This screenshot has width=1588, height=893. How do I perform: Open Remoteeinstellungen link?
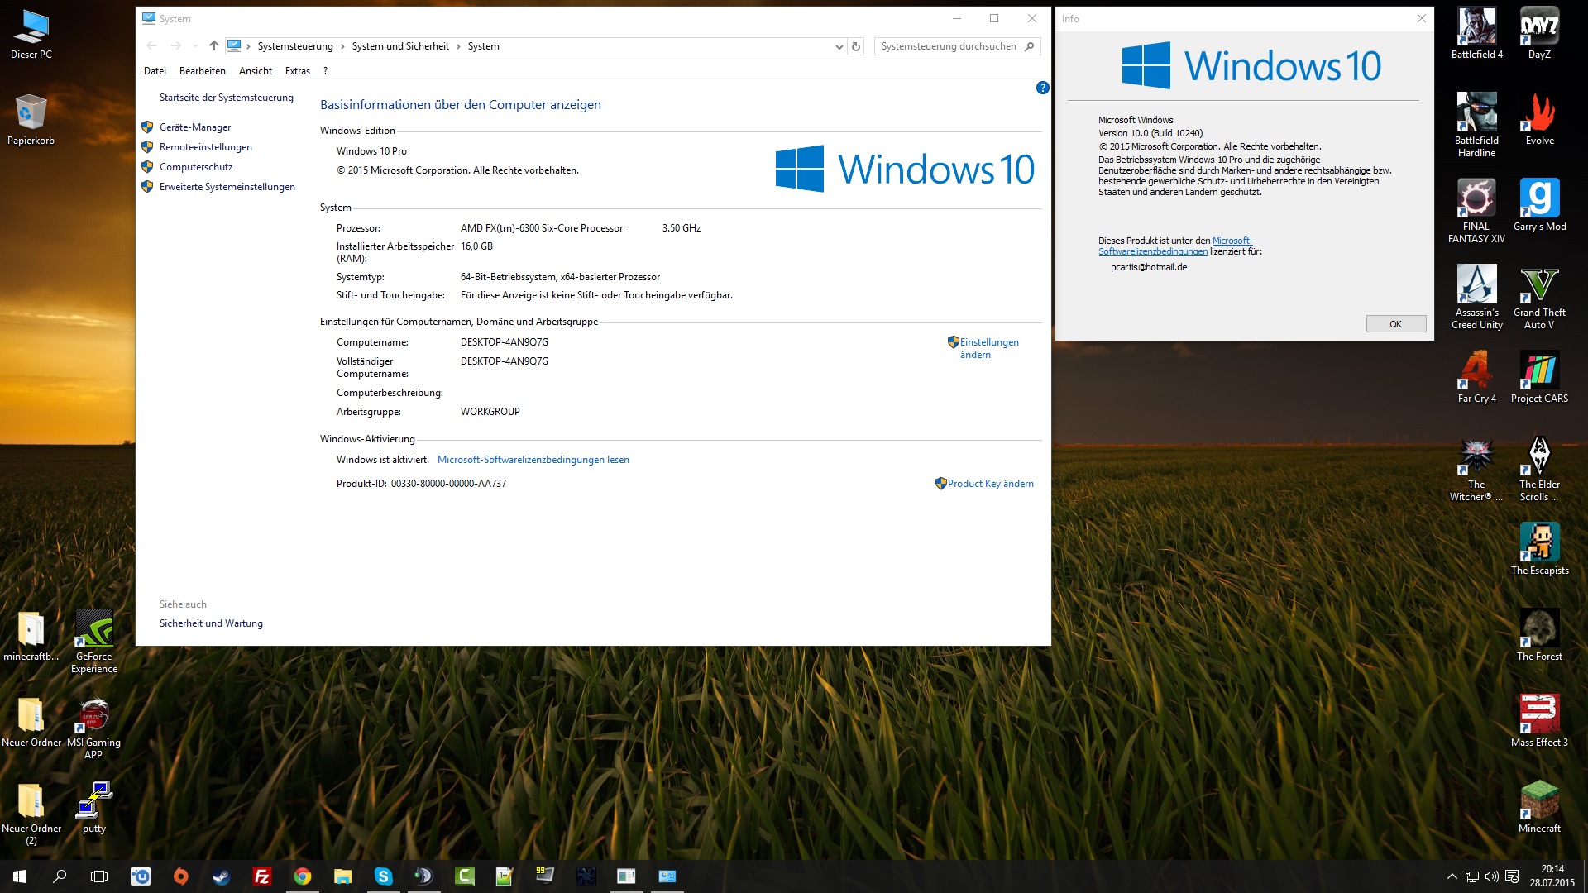pos(206,147)
